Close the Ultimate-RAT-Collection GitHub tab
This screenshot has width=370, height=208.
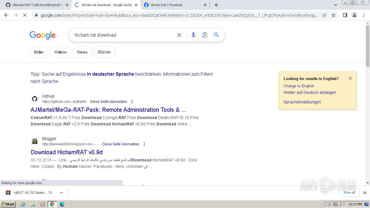pyautogui.click(x=67, y=5)
